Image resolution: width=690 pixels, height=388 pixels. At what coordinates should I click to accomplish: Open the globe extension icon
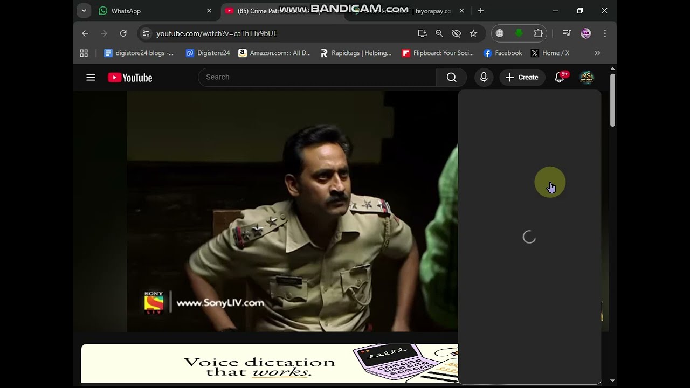(x=500, y=33)
